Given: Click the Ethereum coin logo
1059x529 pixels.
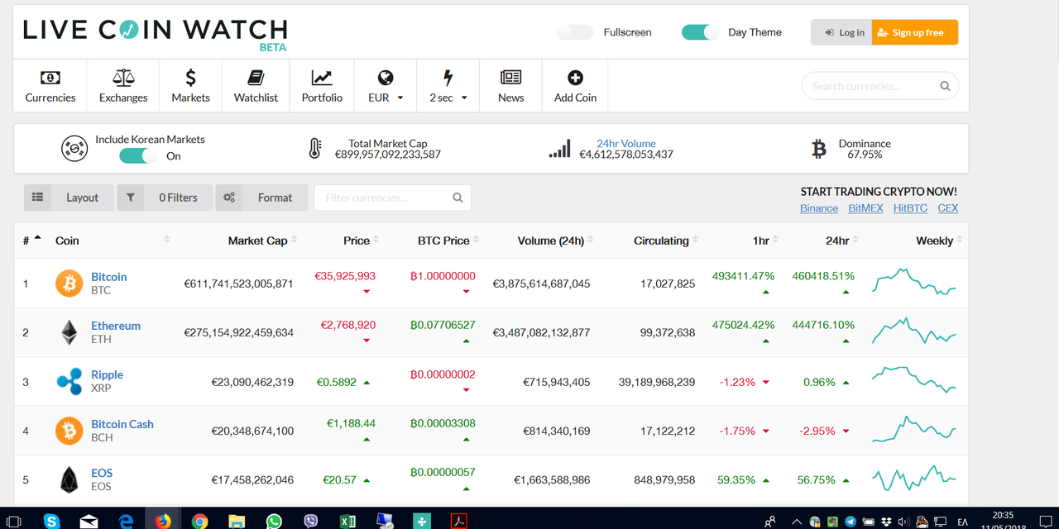Looking at the screenshot, I should pos(69,332).
